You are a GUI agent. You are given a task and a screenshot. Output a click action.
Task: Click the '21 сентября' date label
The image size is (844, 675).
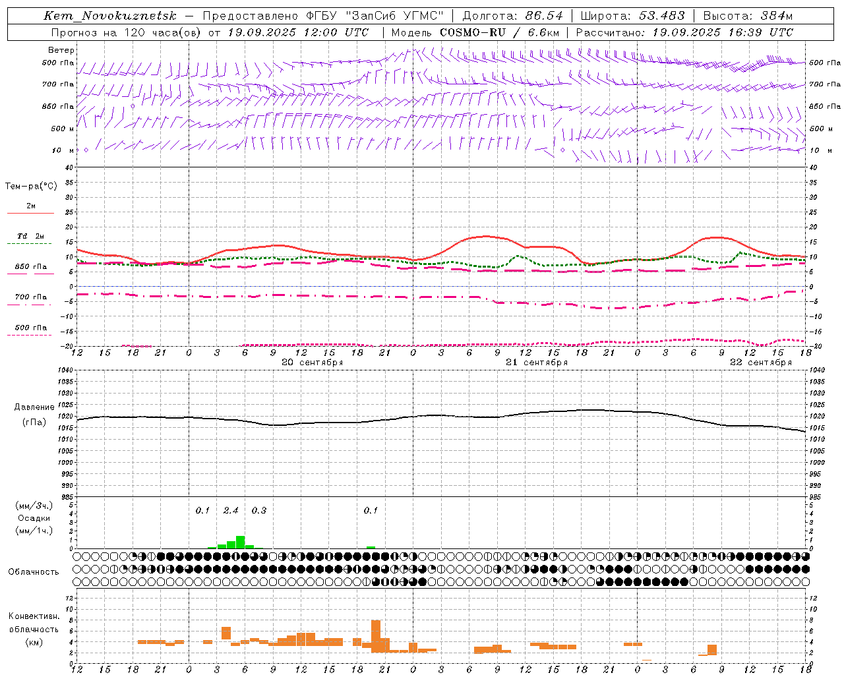pyautogui.click(x=537, y=363)
